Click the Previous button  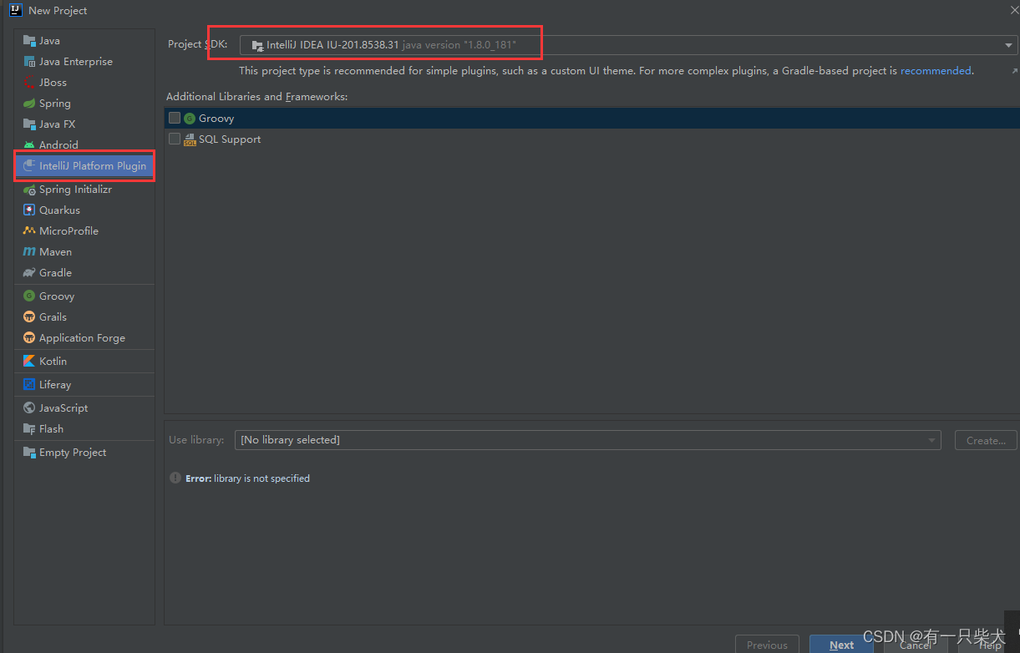[767, 645]
